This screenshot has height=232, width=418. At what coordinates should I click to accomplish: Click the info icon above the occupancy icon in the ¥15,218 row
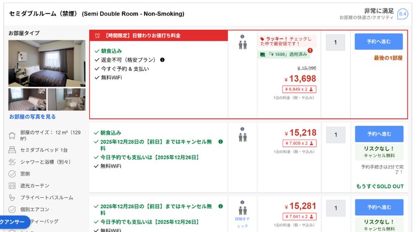[x=242, y=129]
